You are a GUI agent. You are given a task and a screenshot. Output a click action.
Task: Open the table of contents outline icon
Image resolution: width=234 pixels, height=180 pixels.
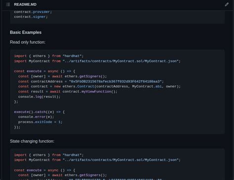pos(8,4)
